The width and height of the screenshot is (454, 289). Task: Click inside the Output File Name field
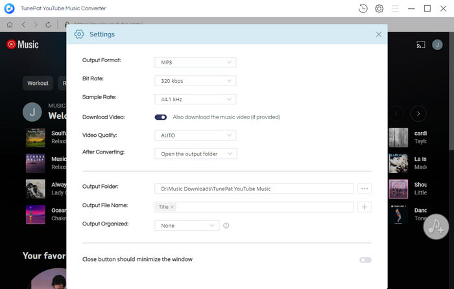coord(254,207)
